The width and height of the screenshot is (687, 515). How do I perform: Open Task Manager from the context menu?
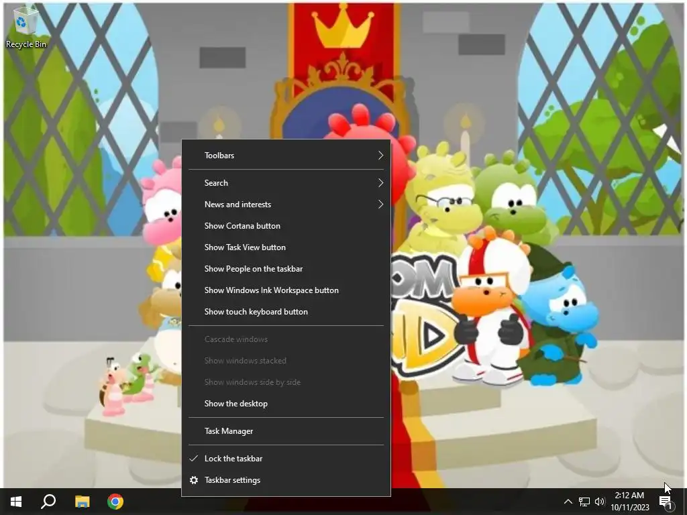286,431
